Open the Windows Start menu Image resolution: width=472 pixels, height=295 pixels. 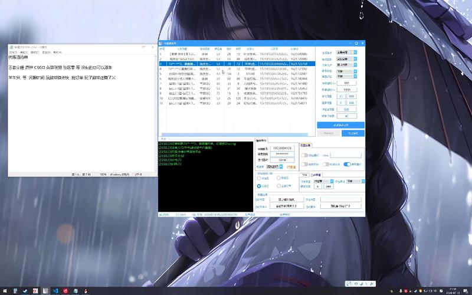(x=5, y=291)
